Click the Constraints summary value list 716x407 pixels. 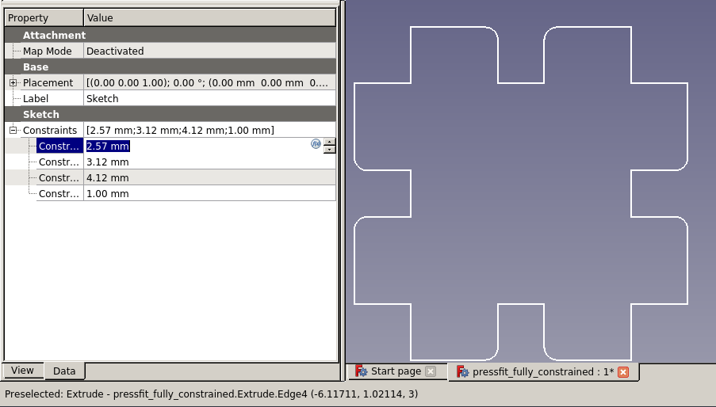209,131
